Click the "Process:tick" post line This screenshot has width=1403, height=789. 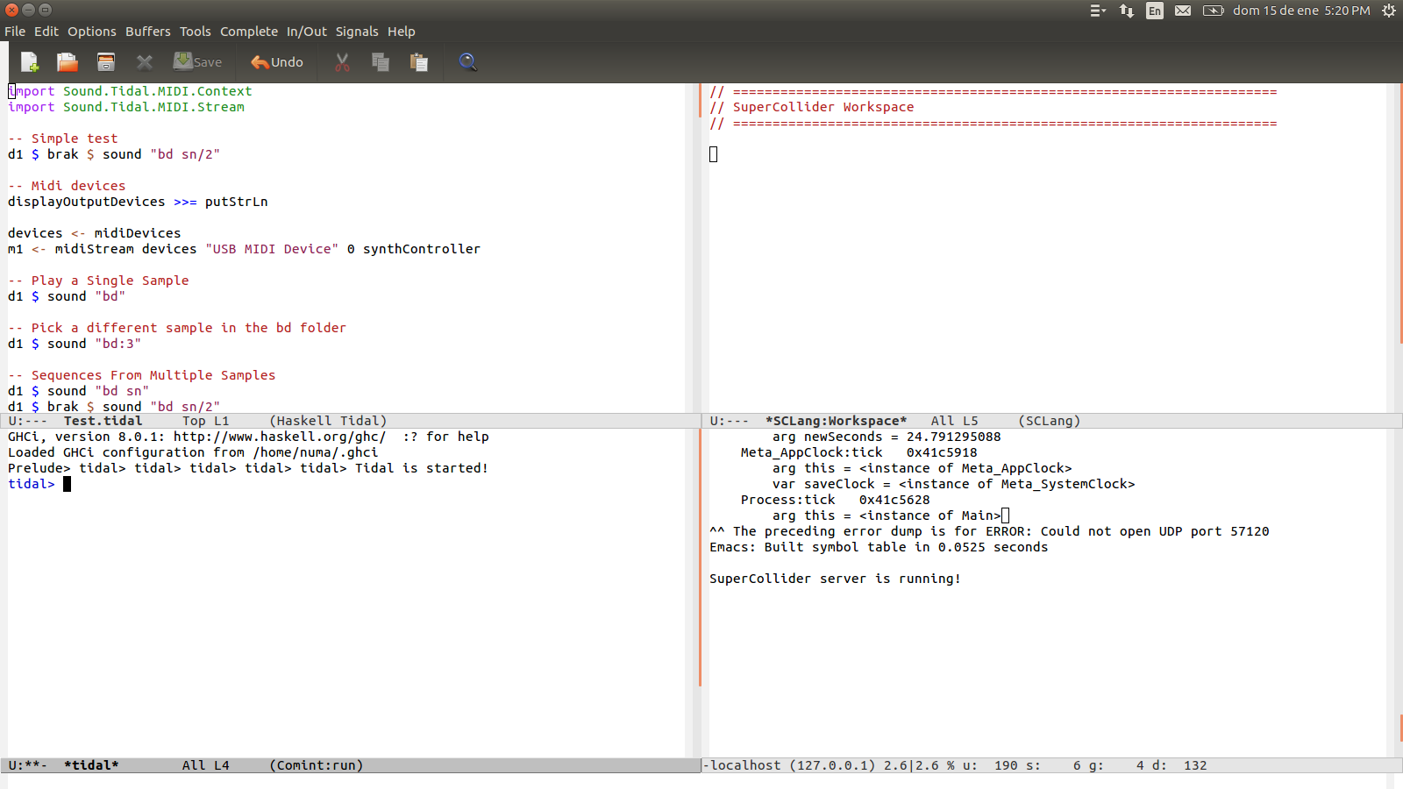[x=835, y=500]
